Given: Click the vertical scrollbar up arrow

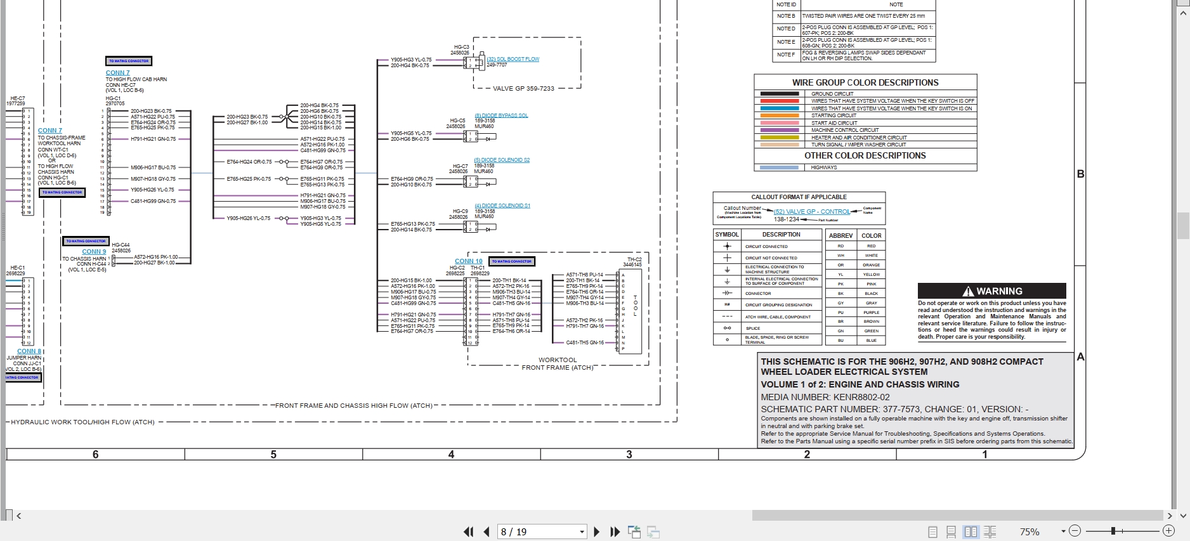Looking at the screenshot, I should 1183,11.
